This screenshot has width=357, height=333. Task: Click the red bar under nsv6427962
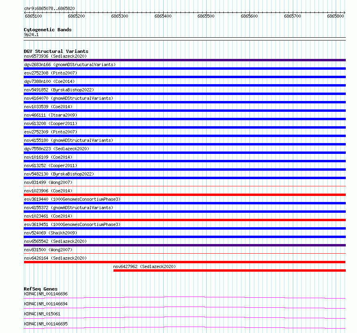pyautogui.click(x=229, y=270)
